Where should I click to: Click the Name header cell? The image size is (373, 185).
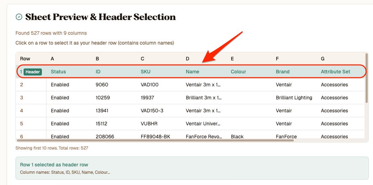(x=192, y=72)
